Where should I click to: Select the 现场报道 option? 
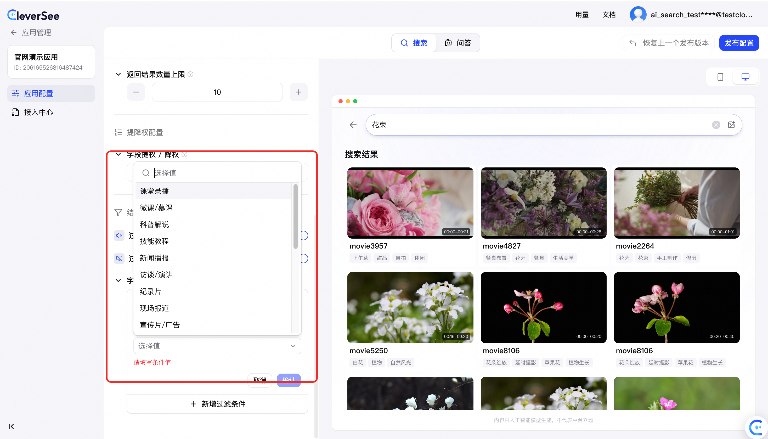click(x=213, y=308)
